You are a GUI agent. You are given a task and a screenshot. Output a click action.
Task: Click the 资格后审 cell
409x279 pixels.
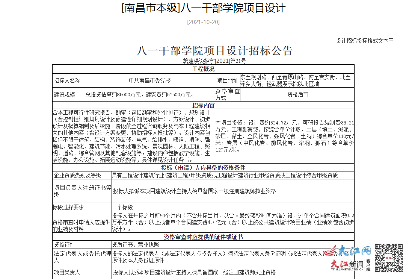click(297, 94)
